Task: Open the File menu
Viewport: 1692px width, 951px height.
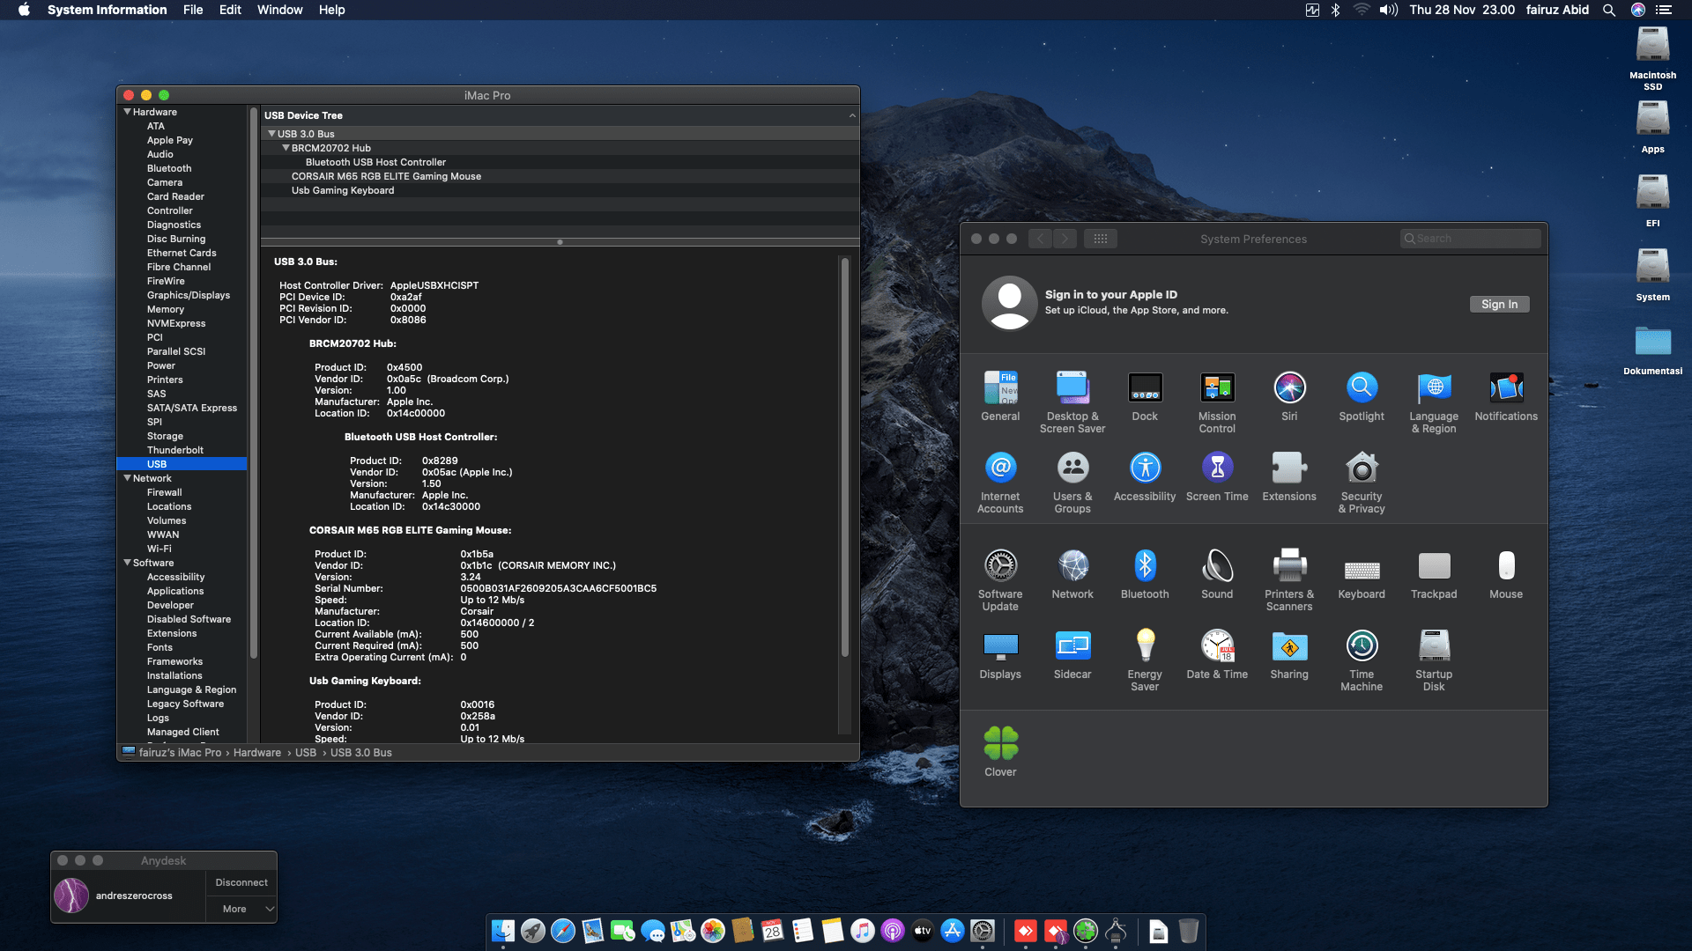Action: tap(193, 10)
